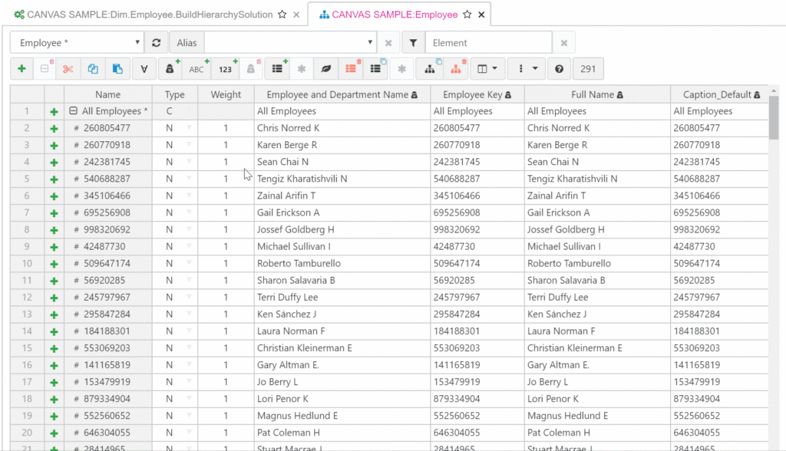
Task: Click the ABC add text attribute icon
Action: coord(197,69)
